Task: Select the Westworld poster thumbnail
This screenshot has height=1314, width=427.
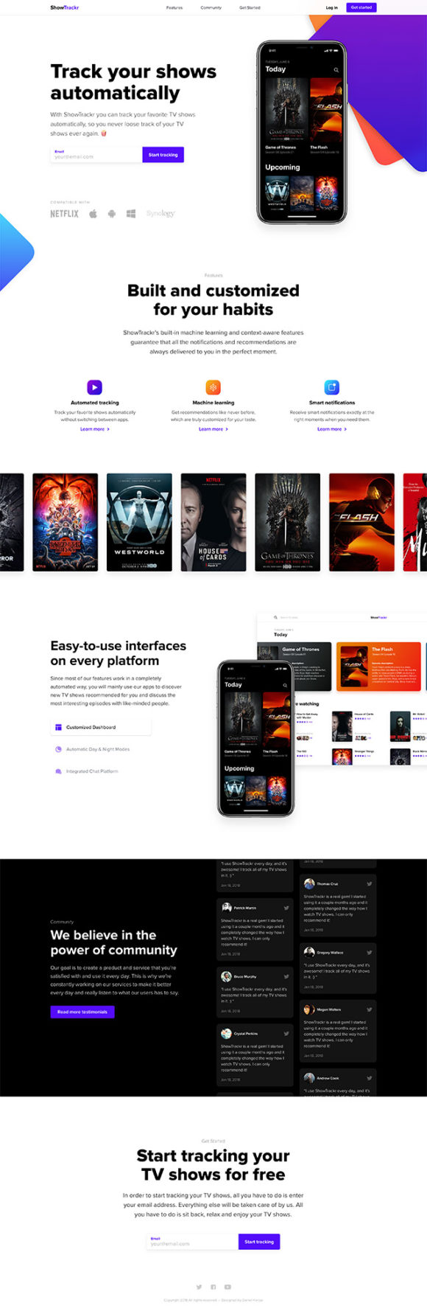Action: [x=139, y=522]
